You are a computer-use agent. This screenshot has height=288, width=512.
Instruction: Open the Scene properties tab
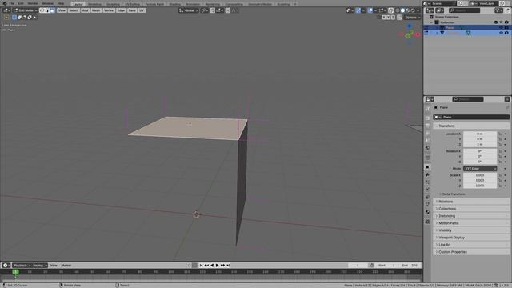point(427,141)
